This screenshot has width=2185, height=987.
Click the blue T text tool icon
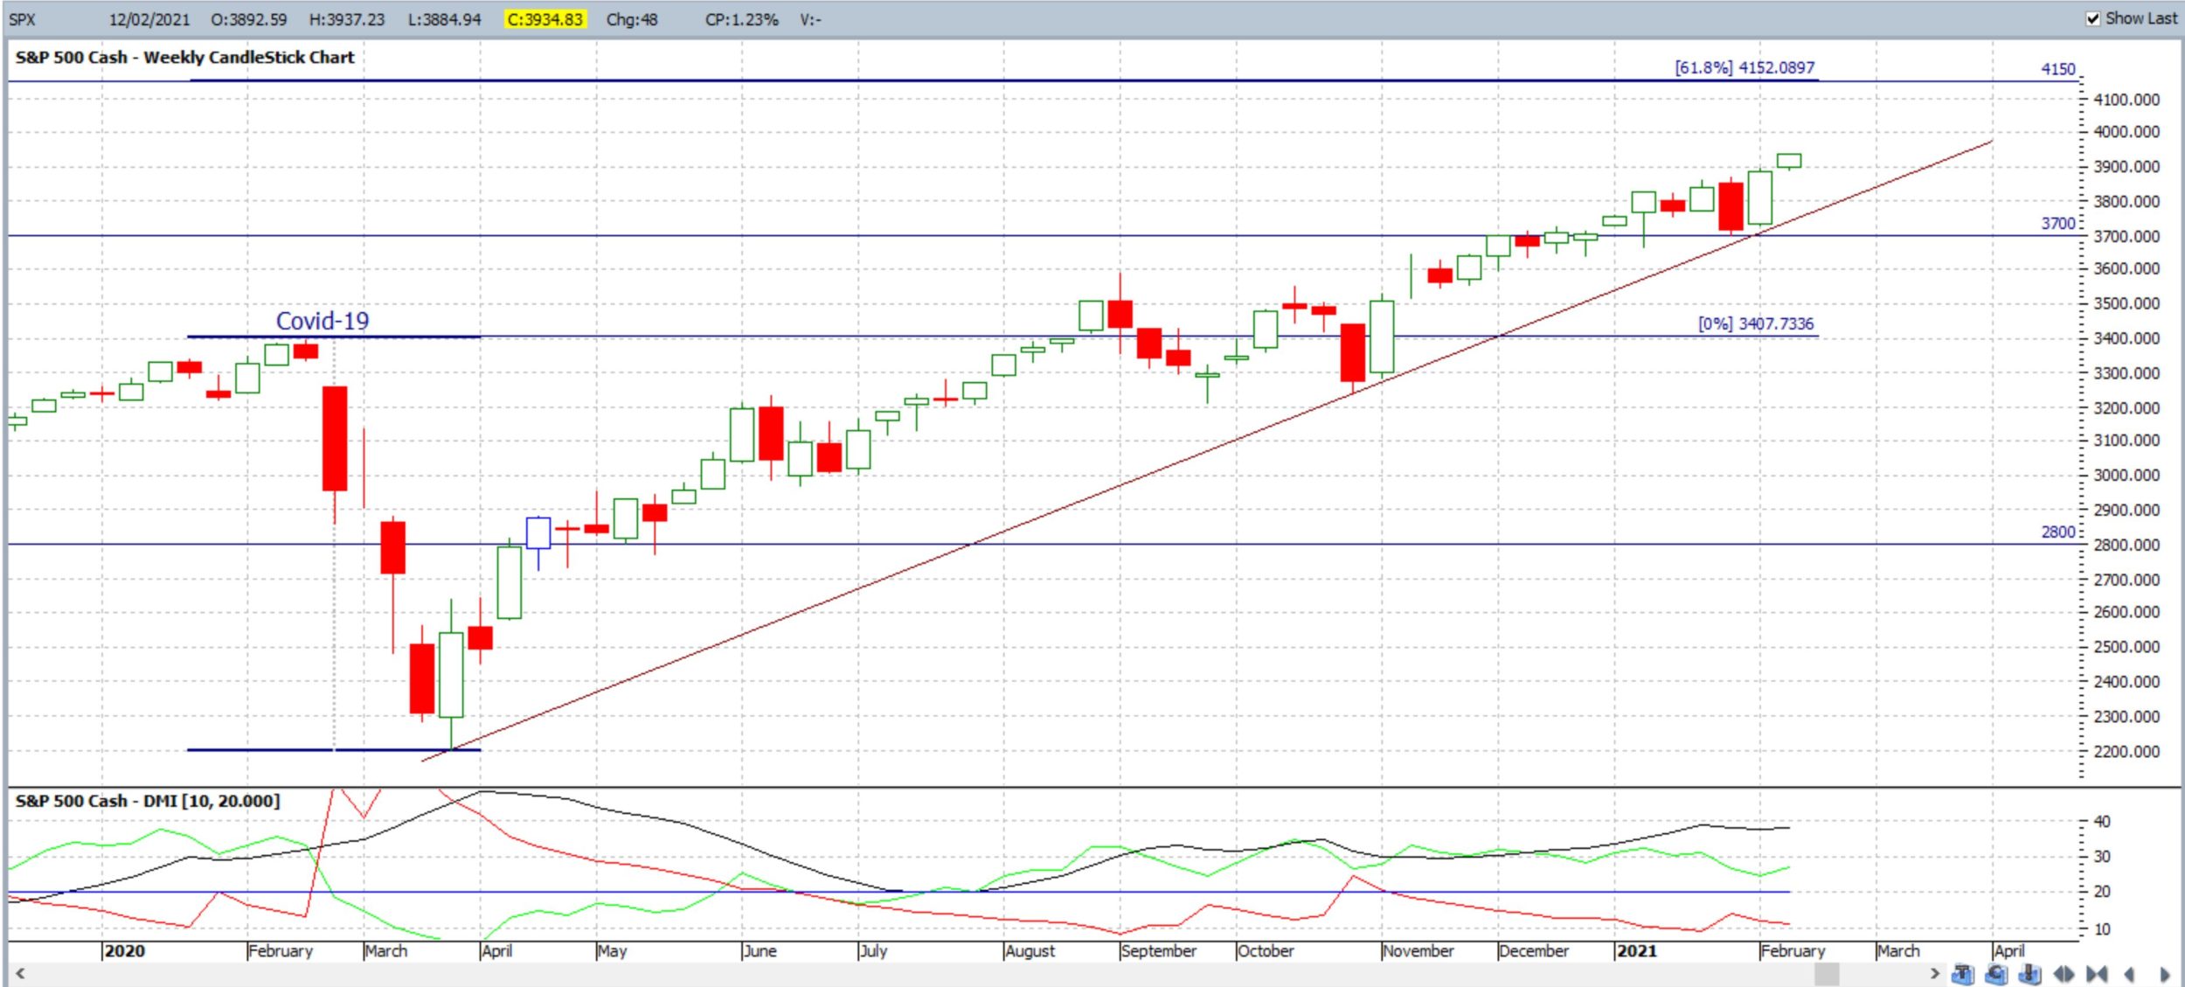click(x=1963, y=974)
